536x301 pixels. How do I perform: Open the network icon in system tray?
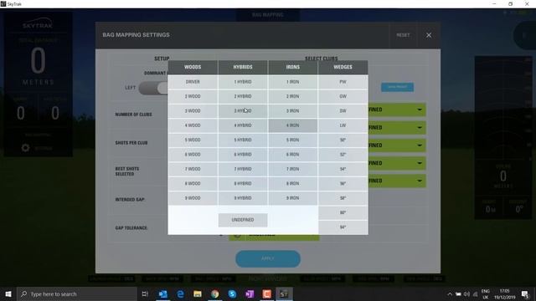point(475,294)
